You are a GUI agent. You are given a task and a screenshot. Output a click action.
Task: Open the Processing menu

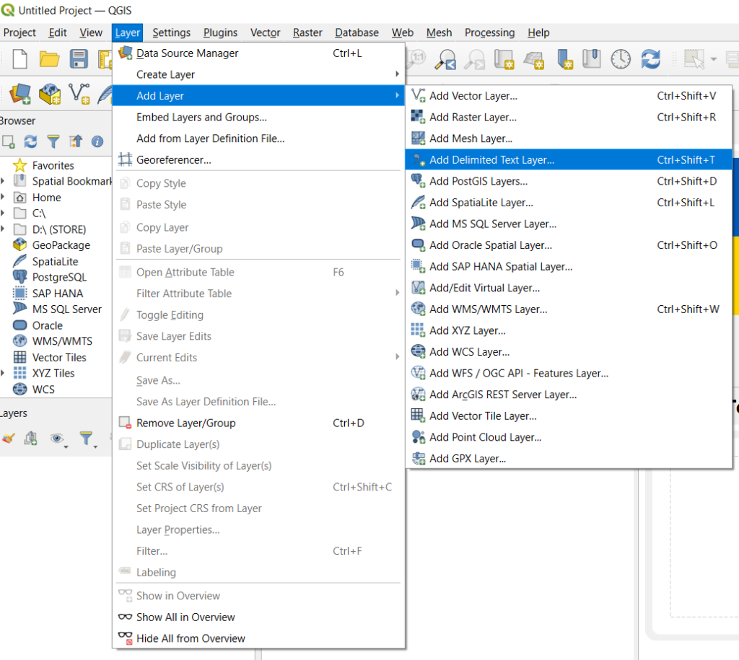489,32
